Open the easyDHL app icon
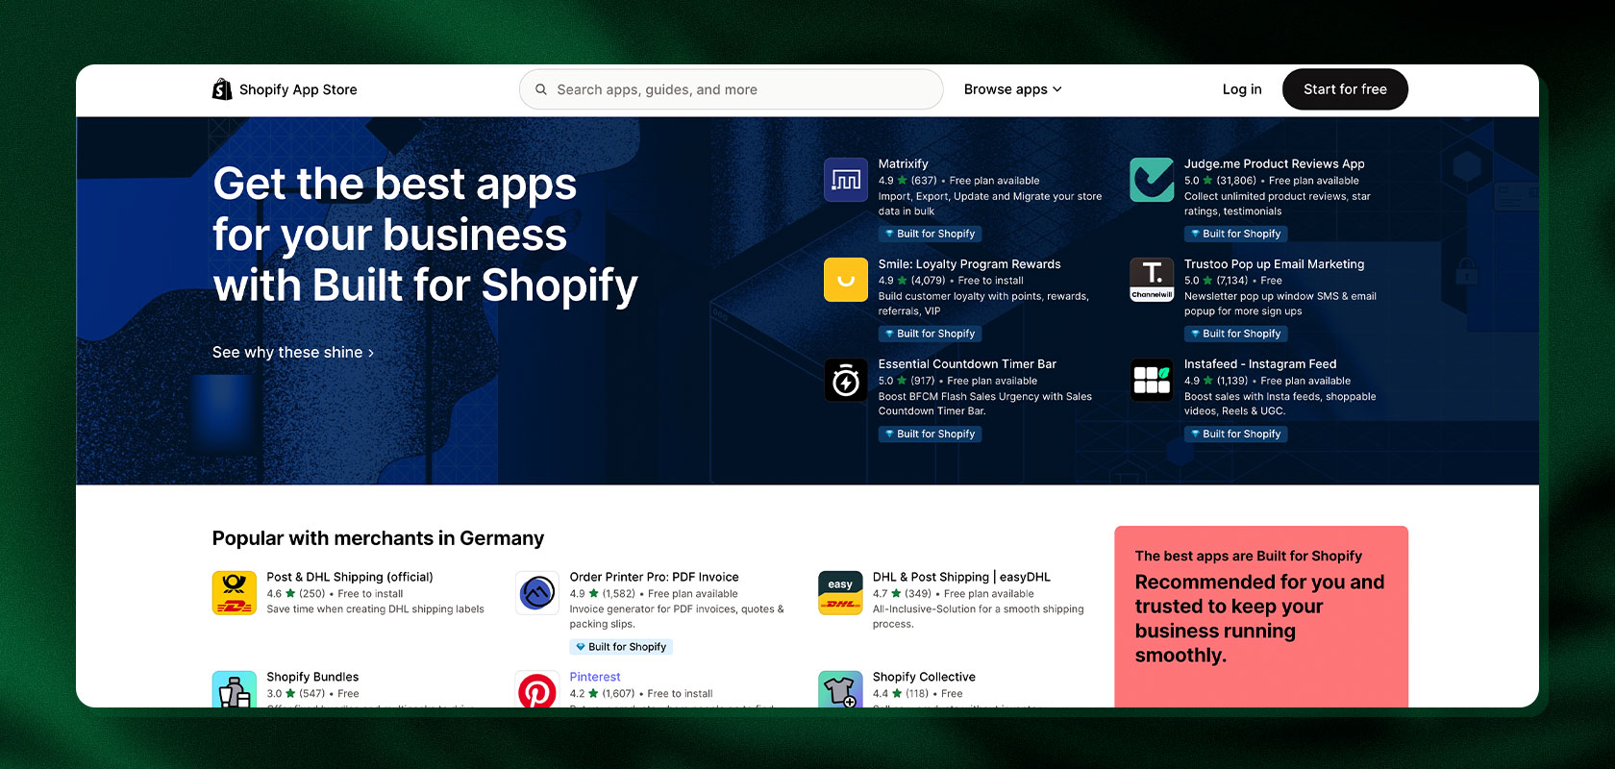This screenshot has width=1615, height=769. (x=840, y=593)
